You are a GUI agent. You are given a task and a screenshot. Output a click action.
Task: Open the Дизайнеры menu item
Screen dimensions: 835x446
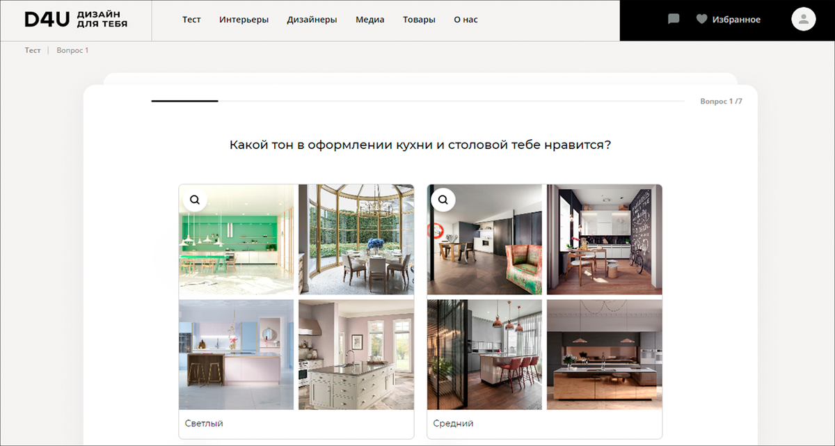[x=312, y=19]
